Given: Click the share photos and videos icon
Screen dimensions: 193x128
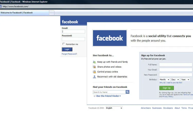Looking at the screenshot, I should (94, 67).
